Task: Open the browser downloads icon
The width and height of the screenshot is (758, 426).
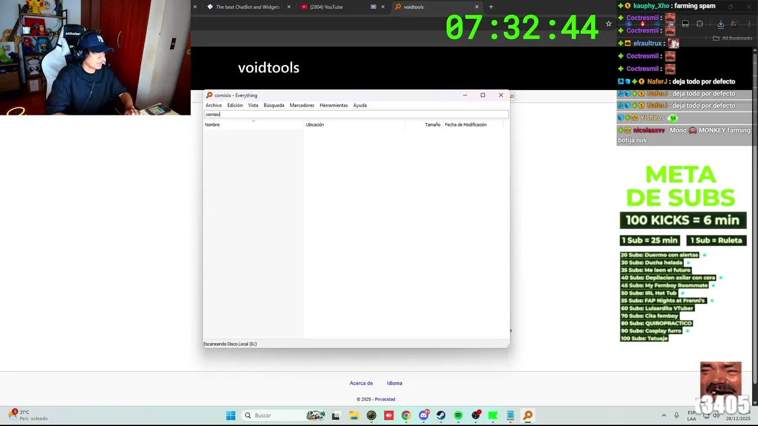Action: click(721, 24)
